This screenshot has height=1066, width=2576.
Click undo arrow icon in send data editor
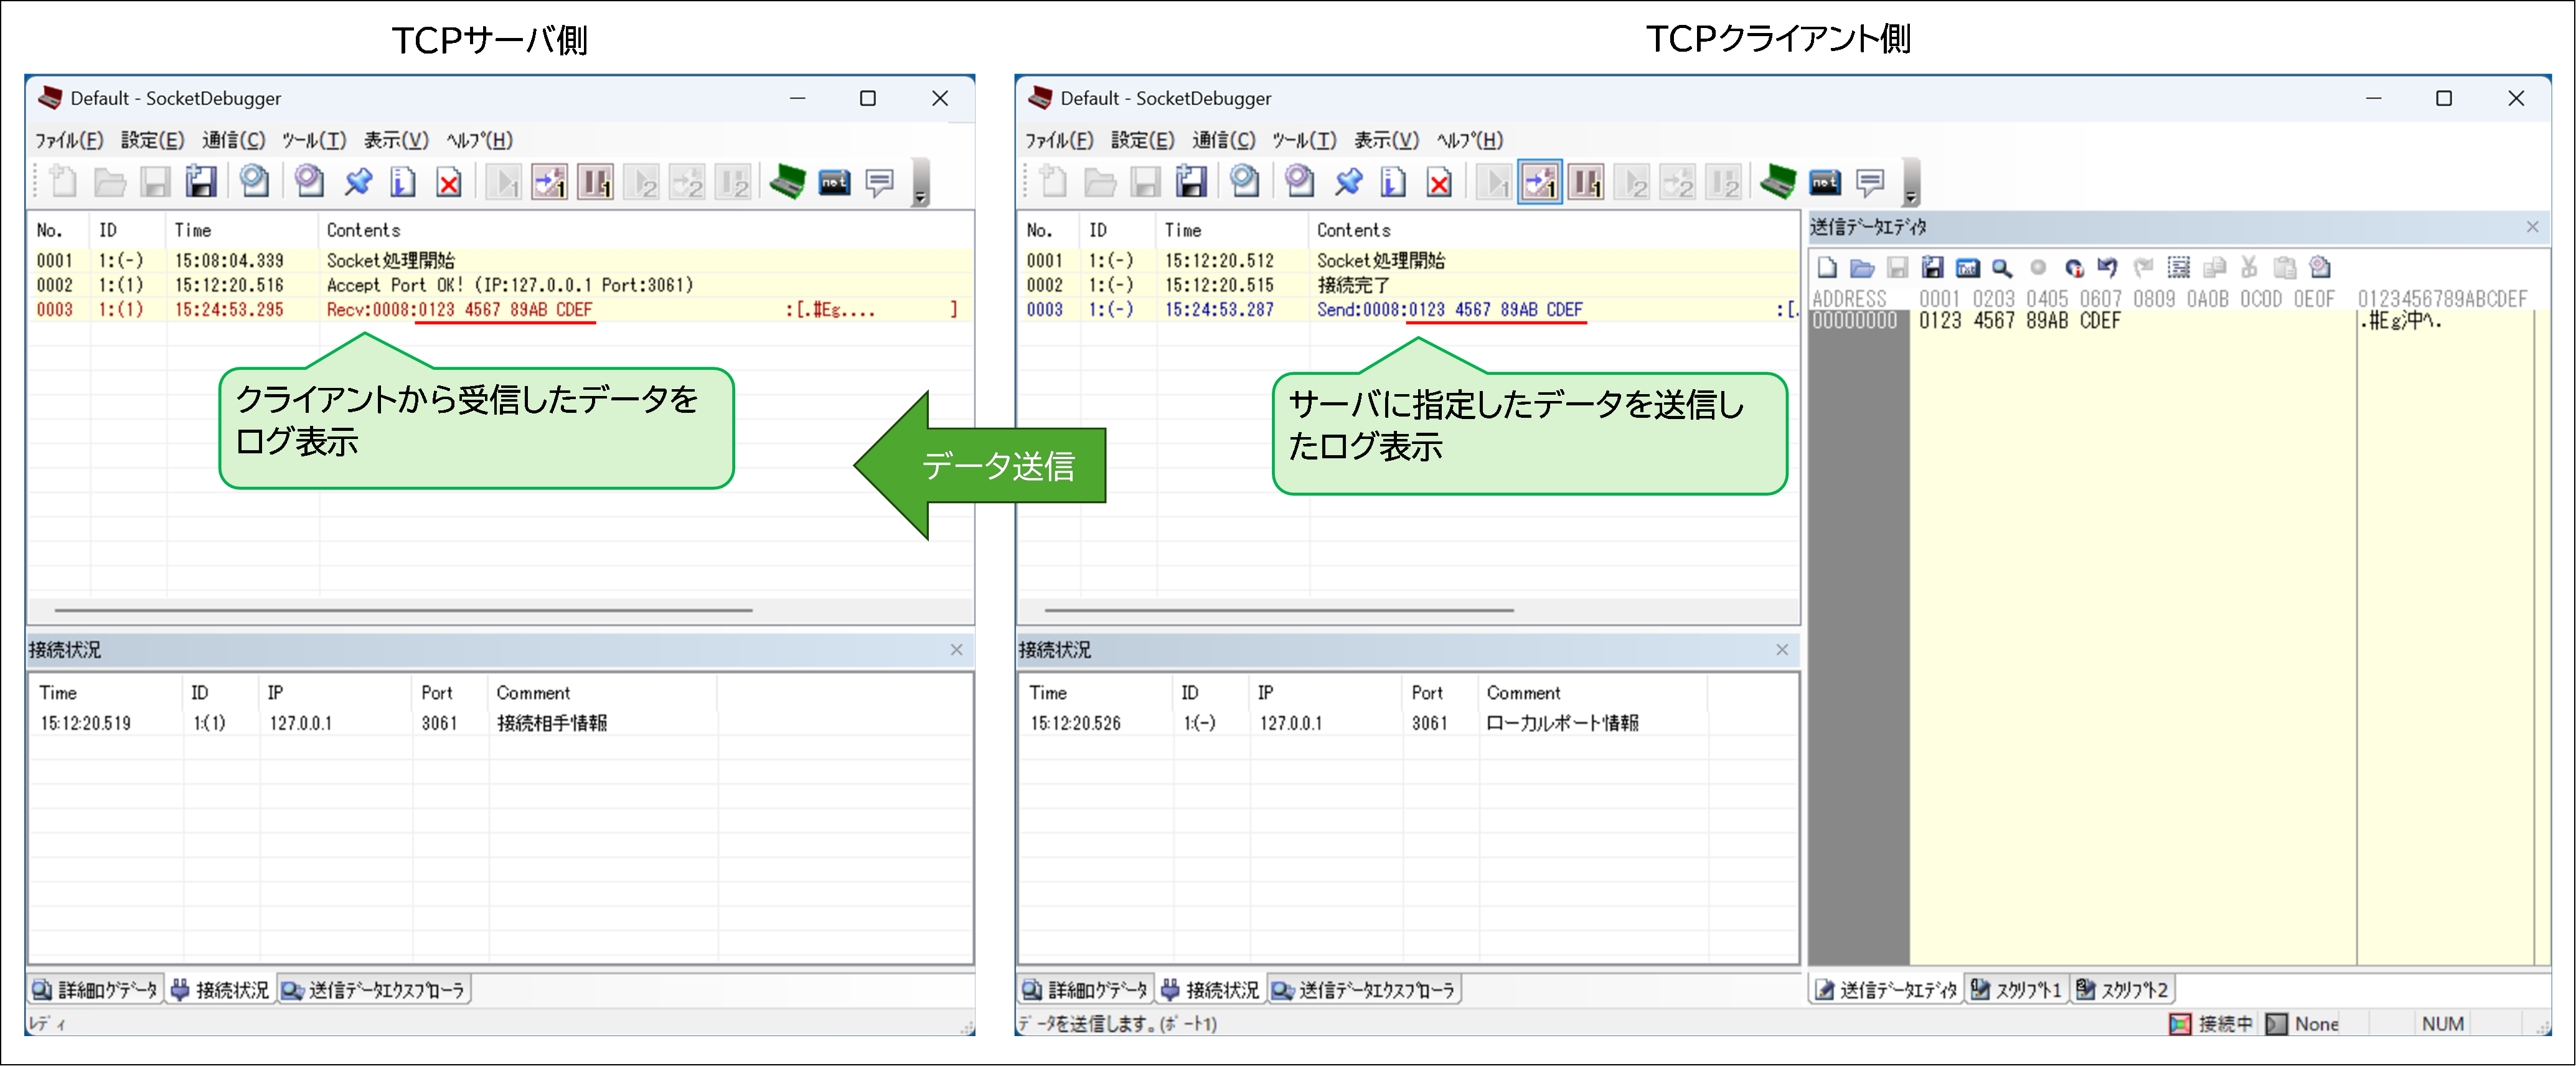[2107, 268]
